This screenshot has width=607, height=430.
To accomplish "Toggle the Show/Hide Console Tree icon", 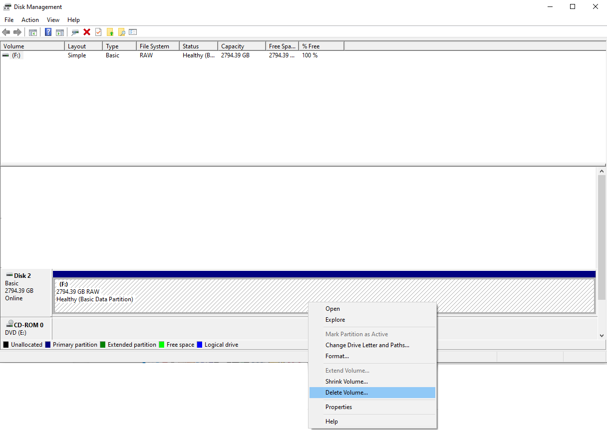I will point(32,32).
